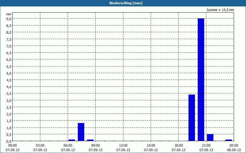Viewport: 246px width, 153px height.
Task: Click the 3,5 y-axis label
Action: [9, 94]
